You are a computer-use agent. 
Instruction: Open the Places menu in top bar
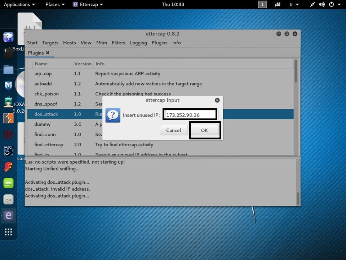coord(55,4)
